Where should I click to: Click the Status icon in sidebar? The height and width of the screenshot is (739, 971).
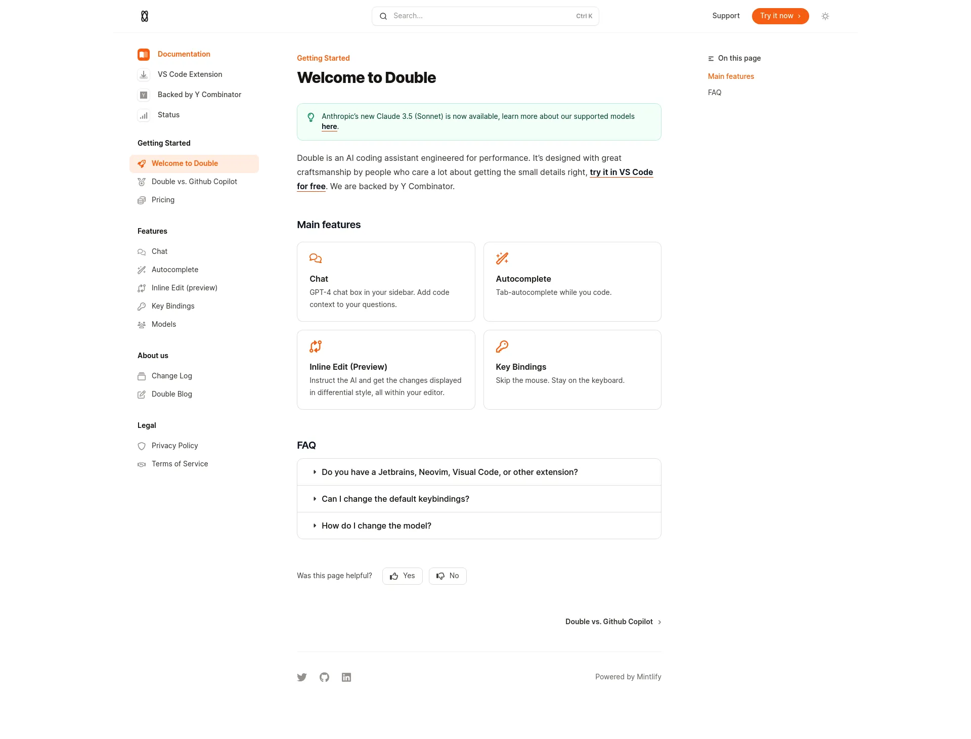tap(144, 115)
